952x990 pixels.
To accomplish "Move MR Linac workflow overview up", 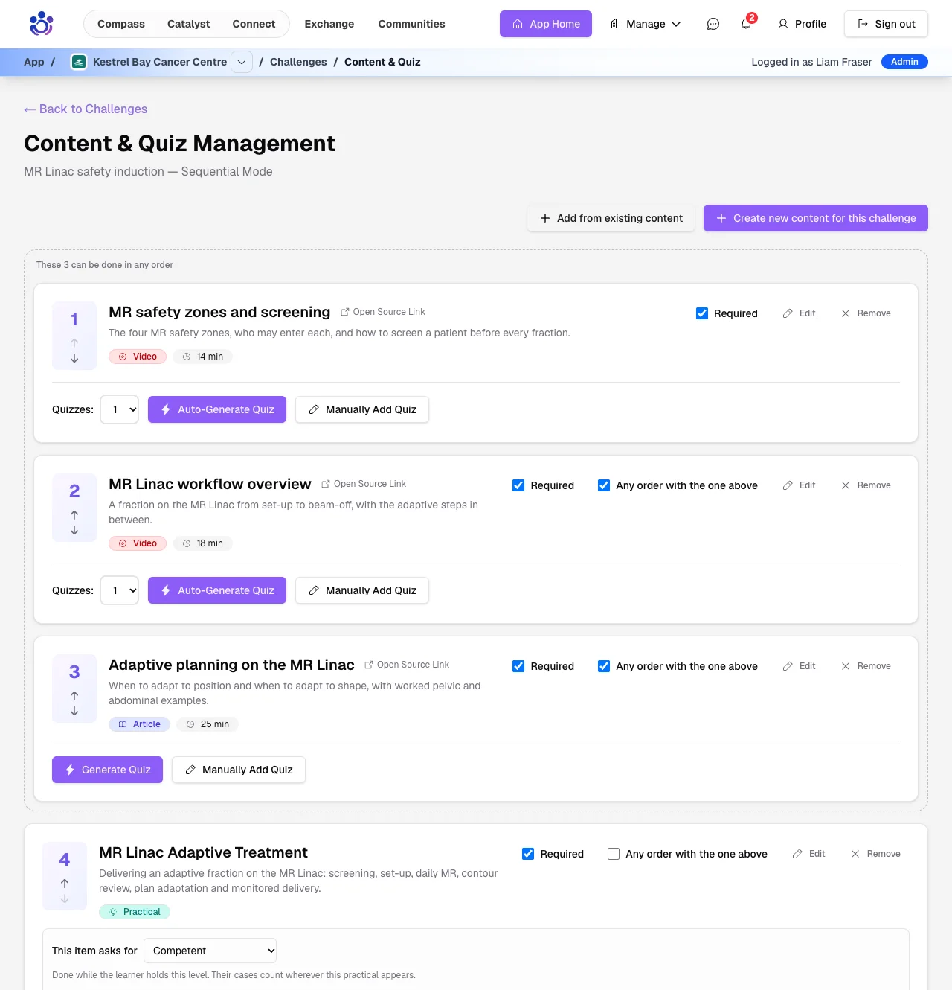I will point(74,515).
